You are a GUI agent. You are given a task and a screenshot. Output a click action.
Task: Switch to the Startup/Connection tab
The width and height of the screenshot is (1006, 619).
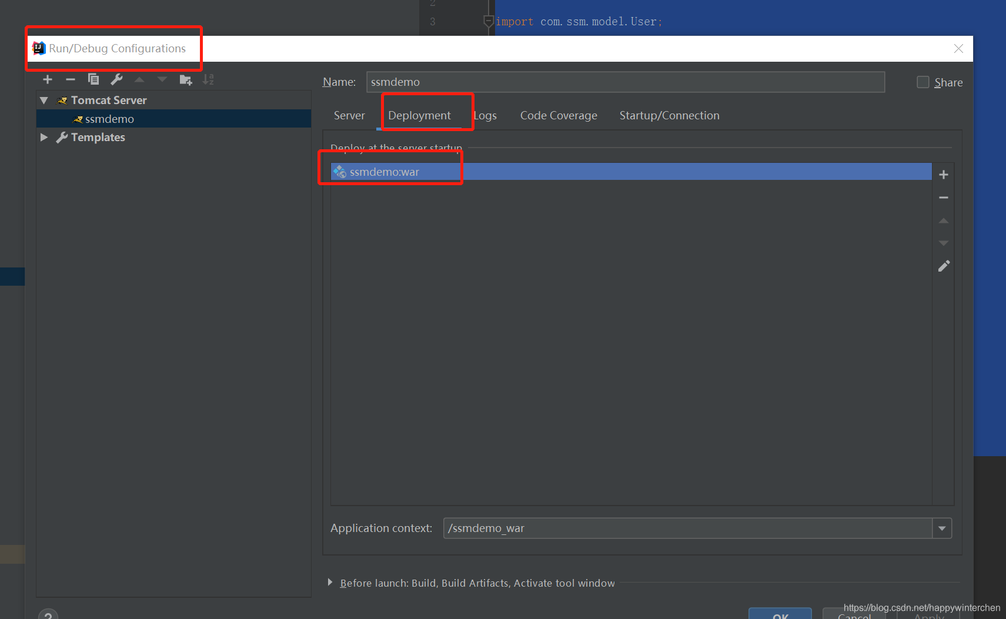click(x=669, y=115)
